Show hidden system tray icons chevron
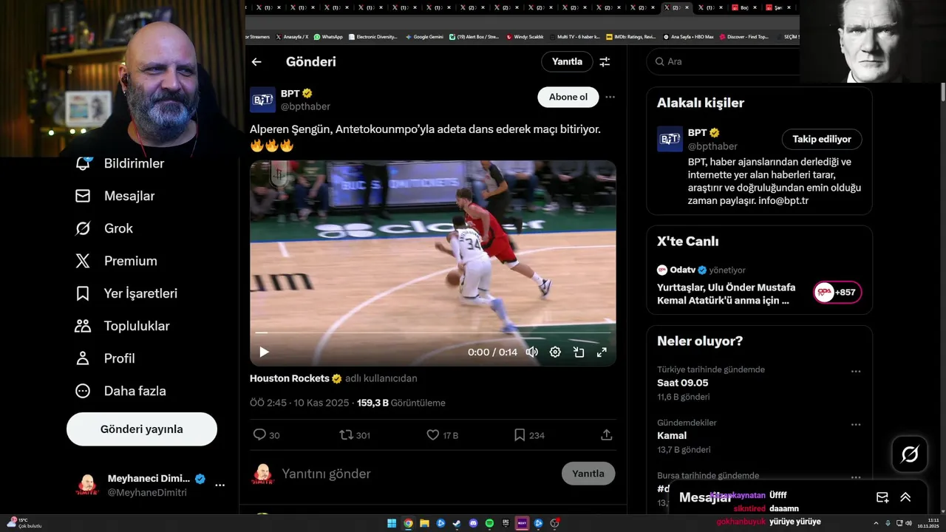The image size is (946, 532). click(877, 523)
